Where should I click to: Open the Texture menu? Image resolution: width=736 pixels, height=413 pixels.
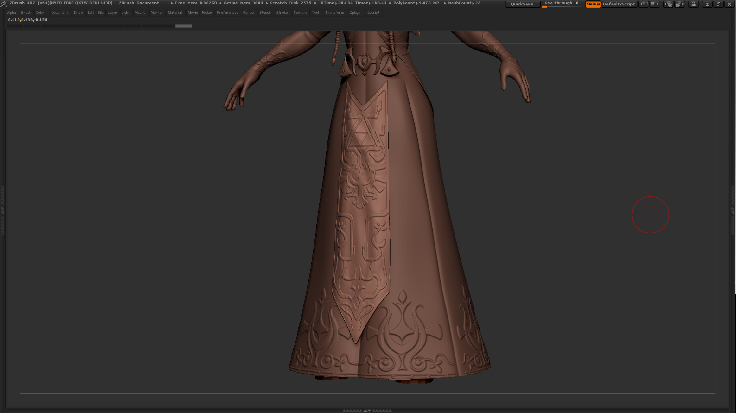300,13
